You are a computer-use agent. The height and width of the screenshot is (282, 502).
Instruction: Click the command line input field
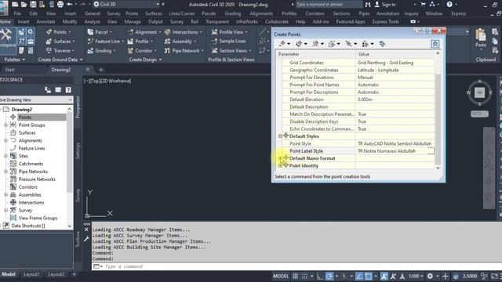point(296,266)
